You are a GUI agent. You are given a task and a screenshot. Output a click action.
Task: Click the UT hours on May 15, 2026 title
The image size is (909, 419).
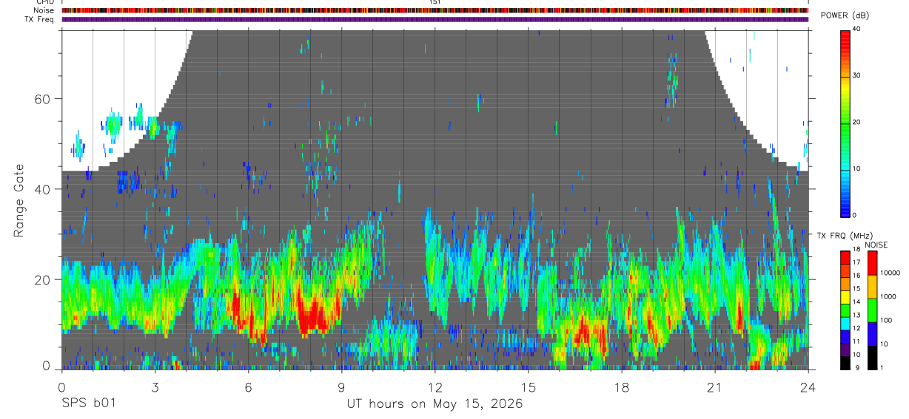[435, 404]
